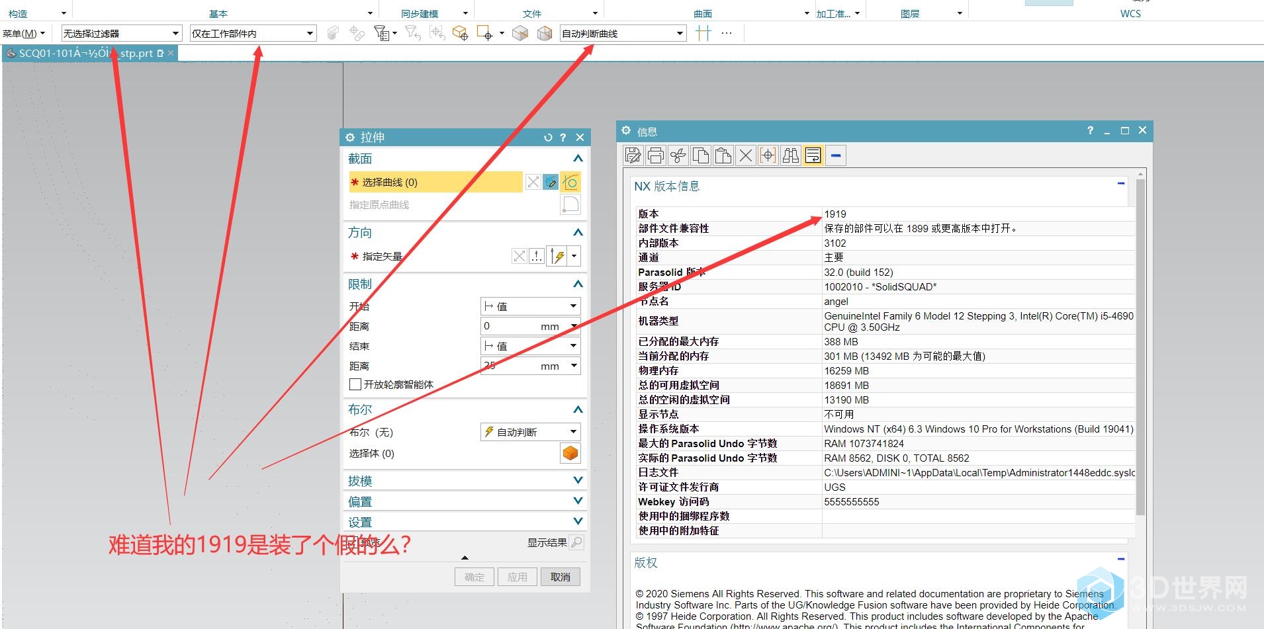Click the blue crosshair snap icon in top toolbar
1264x629 pixels.
tap(703, 33)
